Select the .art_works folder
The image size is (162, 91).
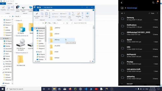(62, 47)
